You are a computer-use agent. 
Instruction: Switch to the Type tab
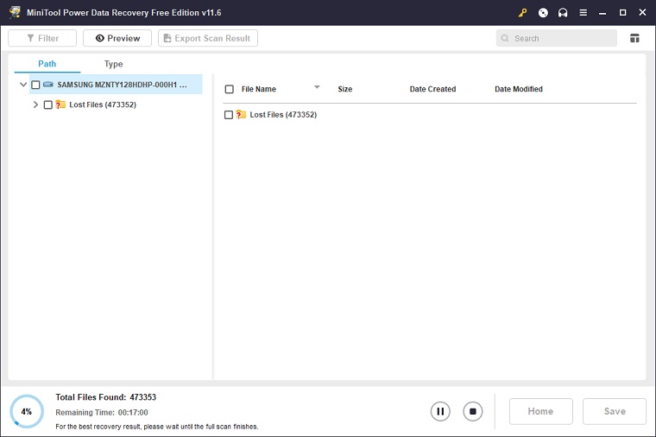113,64
